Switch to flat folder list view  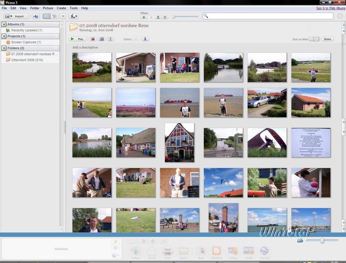[x=46, y=16]
